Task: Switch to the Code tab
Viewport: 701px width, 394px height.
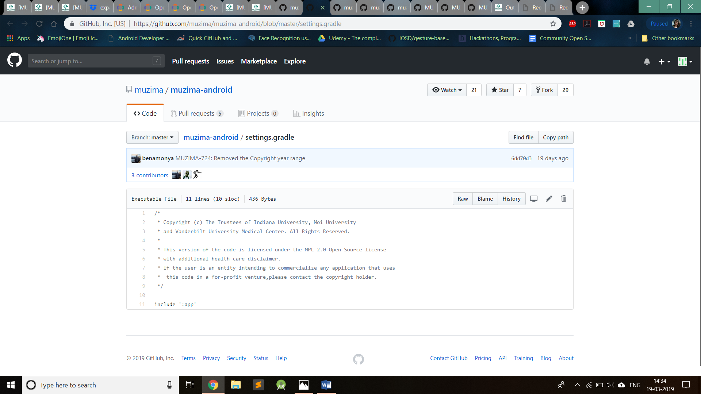Action: [x=145, y=113]
